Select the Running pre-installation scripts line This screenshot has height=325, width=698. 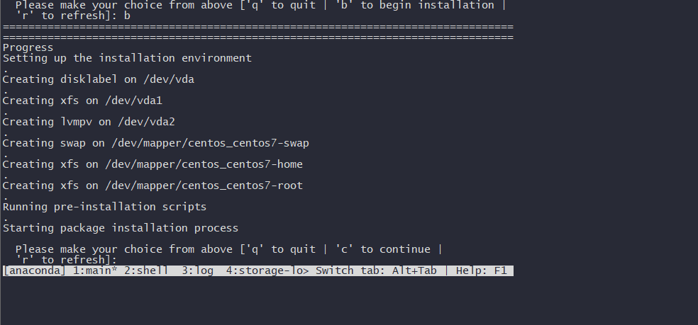pyautogui.click(x=104, y=207)
